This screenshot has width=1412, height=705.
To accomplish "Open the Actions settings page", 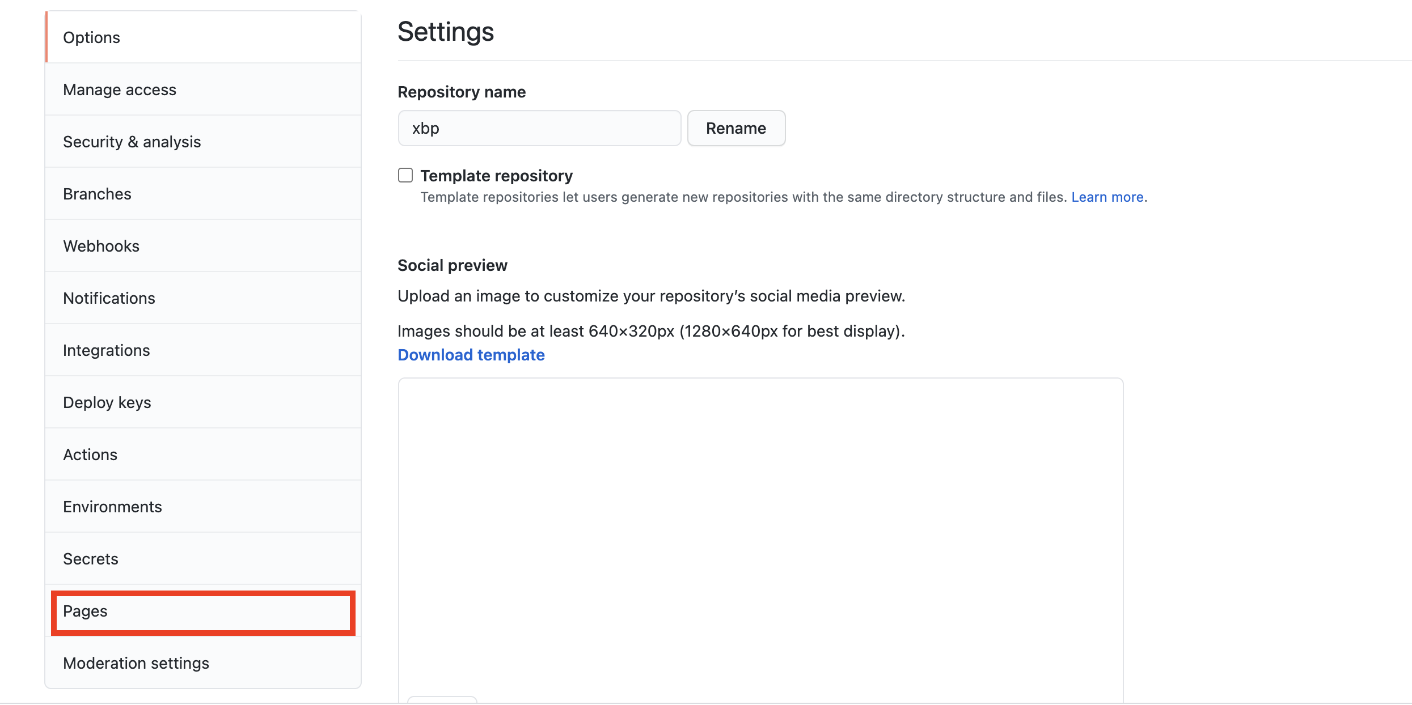I will point(90,455).
